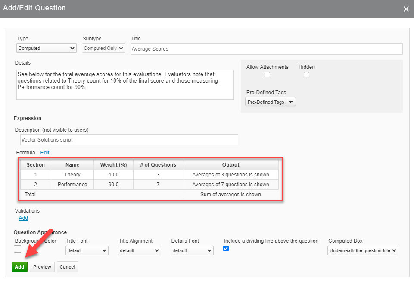This screenshot has height=281, width=414.
Task: Click the Preview button
Action: pyautogui.click(x=42, y=267)
